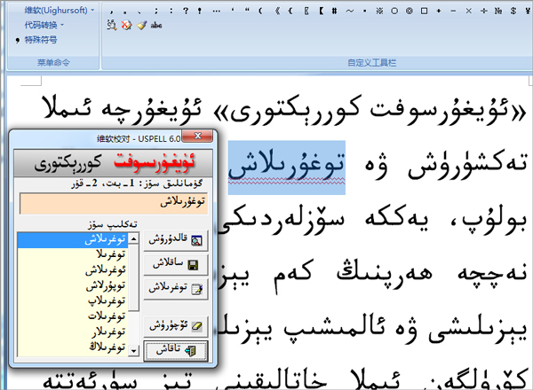Click the ئۆچۈرۈش delete button
The width and height of the screenshot is (533, 390).
[175, 326]
